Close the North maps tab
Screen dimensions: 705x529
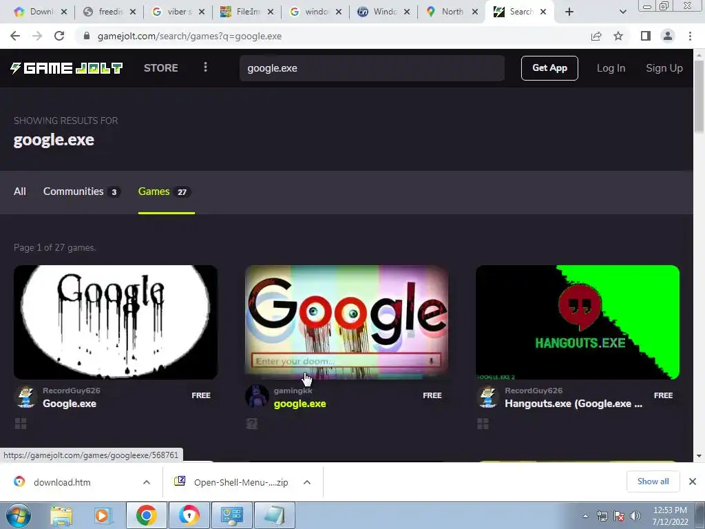point(475,12)
